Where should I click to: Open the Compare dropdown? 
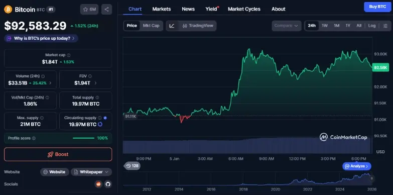tap(287, 26)
